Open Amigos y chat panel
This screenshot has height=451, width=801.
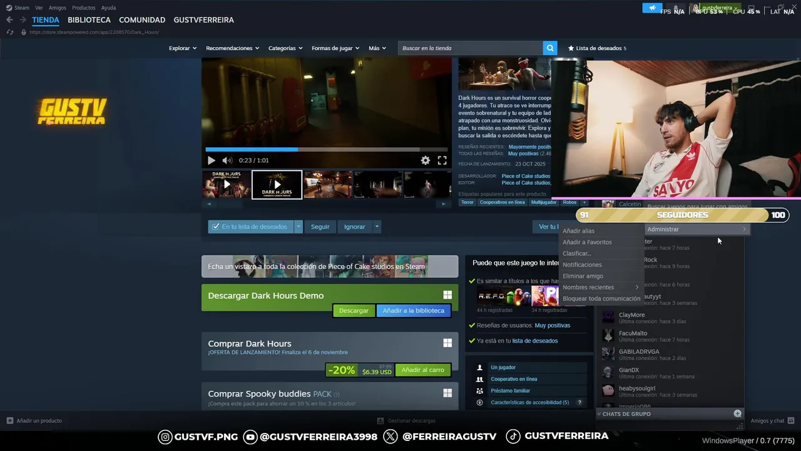click(772, 421)
